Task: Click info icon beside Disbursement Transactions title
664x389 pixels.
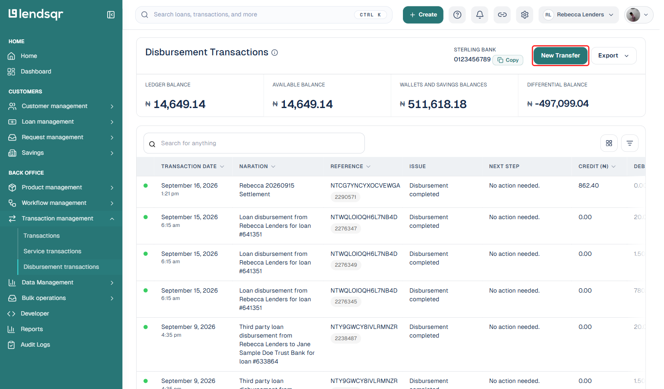Action: [275, 53]
